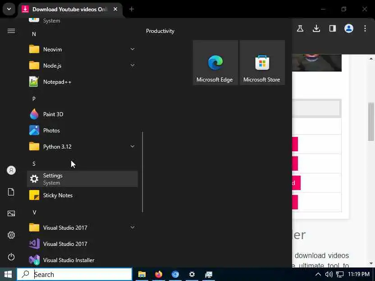Open the volume control in system tray

click(x=329, y=274)
